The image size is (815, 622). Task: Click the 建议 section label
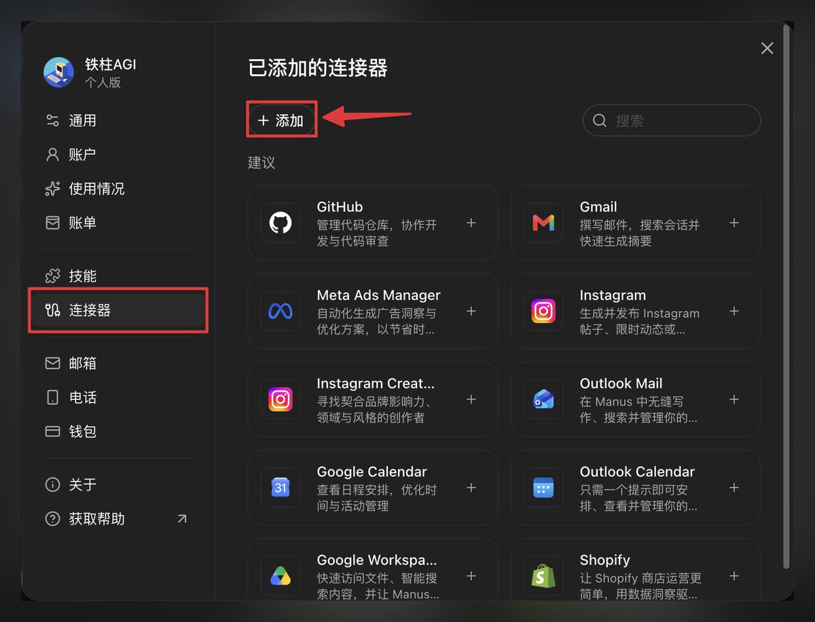[261, 163]
